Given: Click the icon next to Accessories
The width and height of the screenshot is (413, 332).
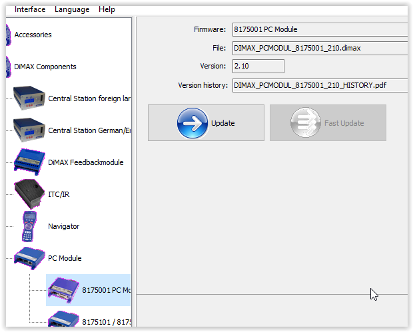Looking at the screenshot, I should coord(9,35).
